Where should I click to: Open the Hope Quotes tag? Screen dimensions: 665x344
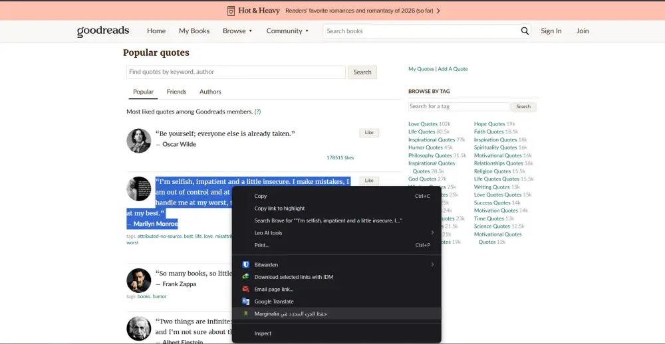pos(489,124)
